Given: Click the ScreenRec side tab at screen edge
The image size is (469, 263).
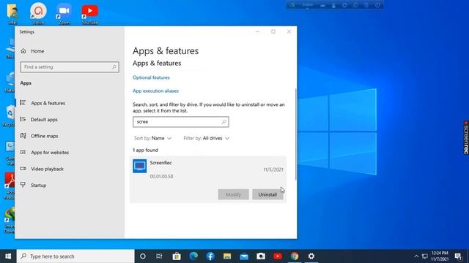Looking at the screenshot, I should pos(466,137).
